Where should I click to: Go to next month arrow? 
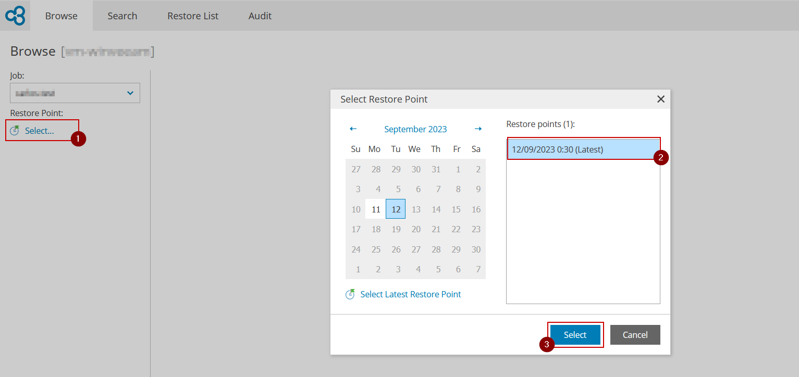(x=478, y=129)
